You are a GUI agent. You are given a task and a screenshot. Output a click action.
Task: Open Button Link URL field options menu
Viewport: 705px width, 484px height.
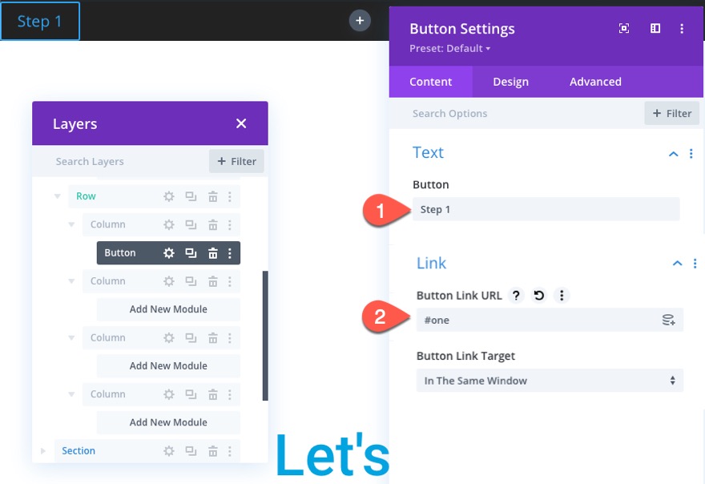click(x=561, y=296)
